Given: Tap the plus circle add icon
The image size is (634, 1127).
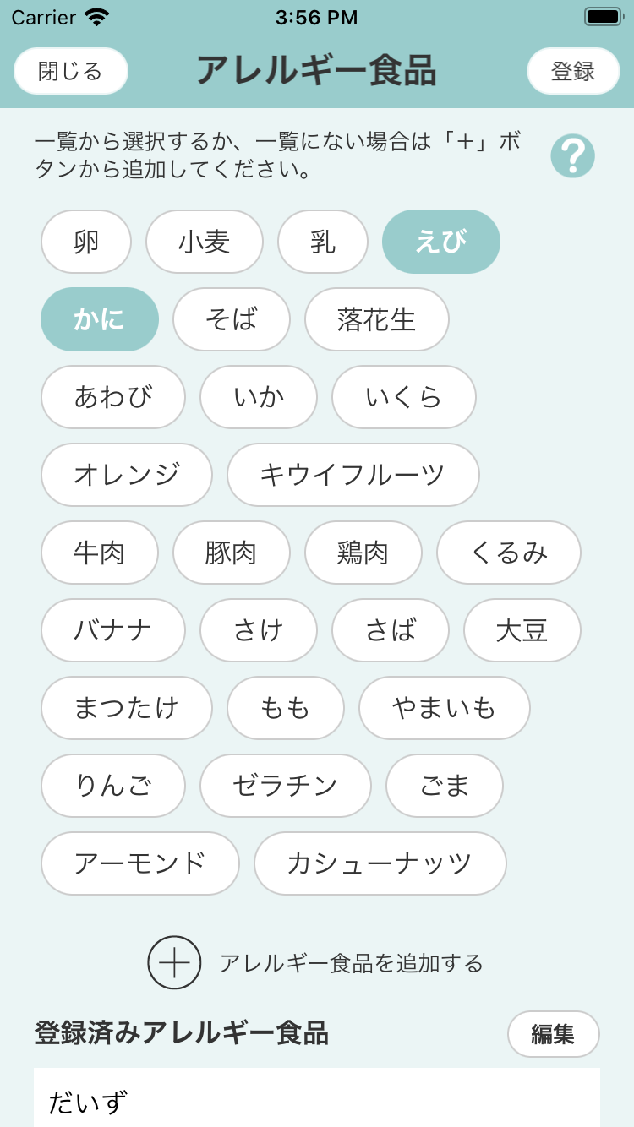Looking at the screenshot, I should (x=174, y=962).
